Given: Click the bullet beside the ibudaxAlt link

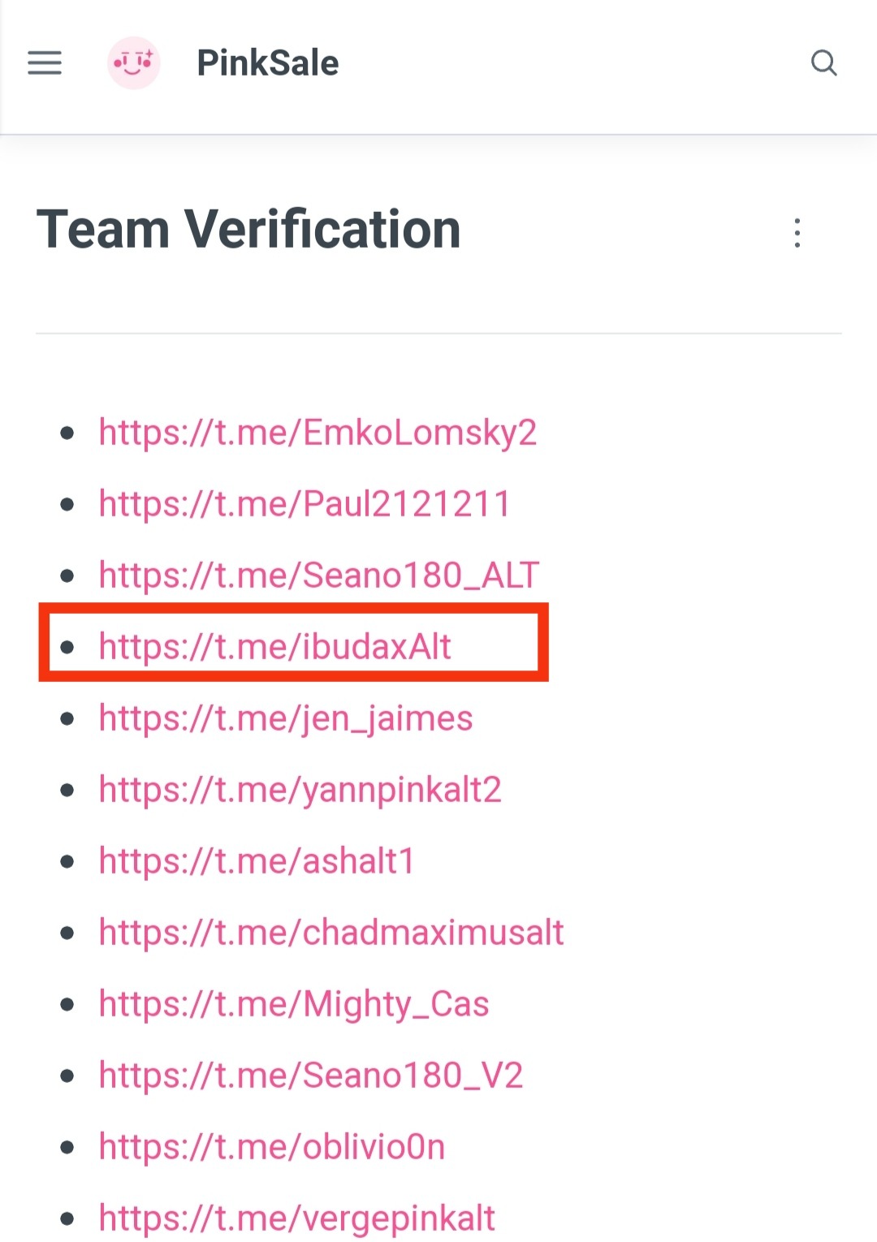Looking at the screenshot, I should 67,647.
